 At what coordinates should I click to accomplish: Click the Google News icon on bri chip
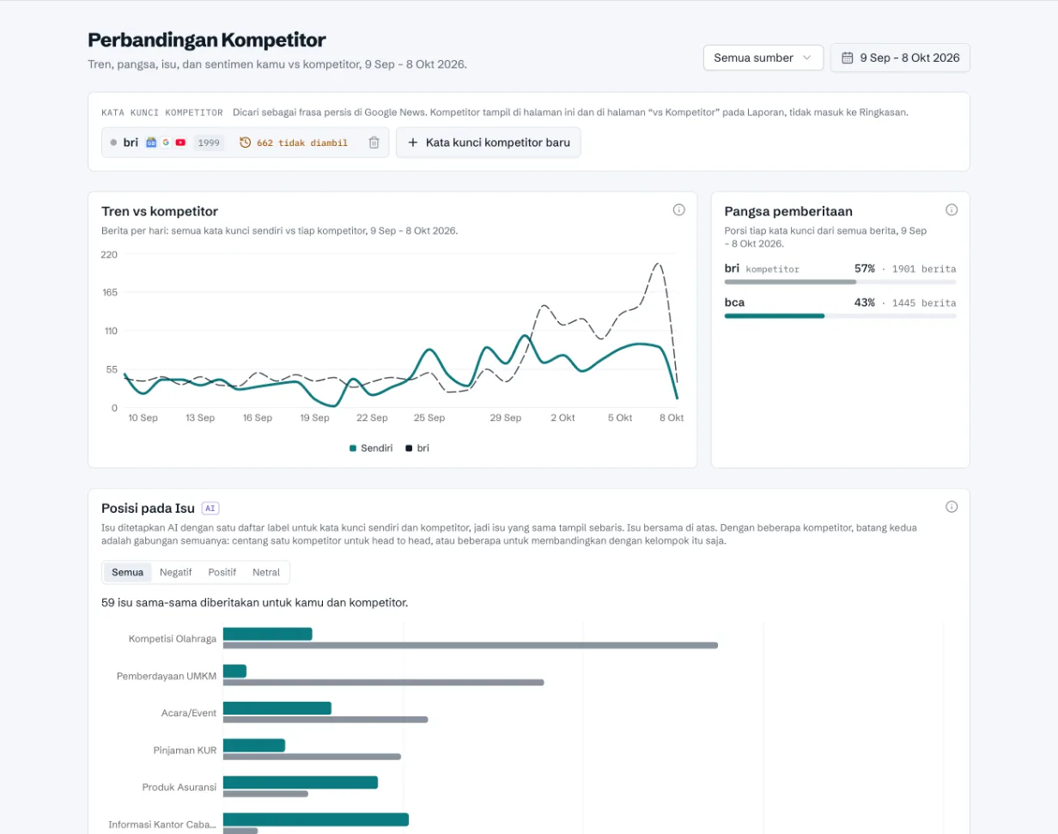tap(151, 143)
